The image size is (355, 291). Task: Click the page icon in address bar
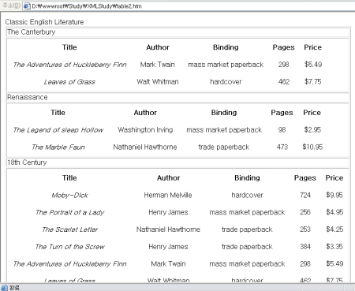(27, 6)
